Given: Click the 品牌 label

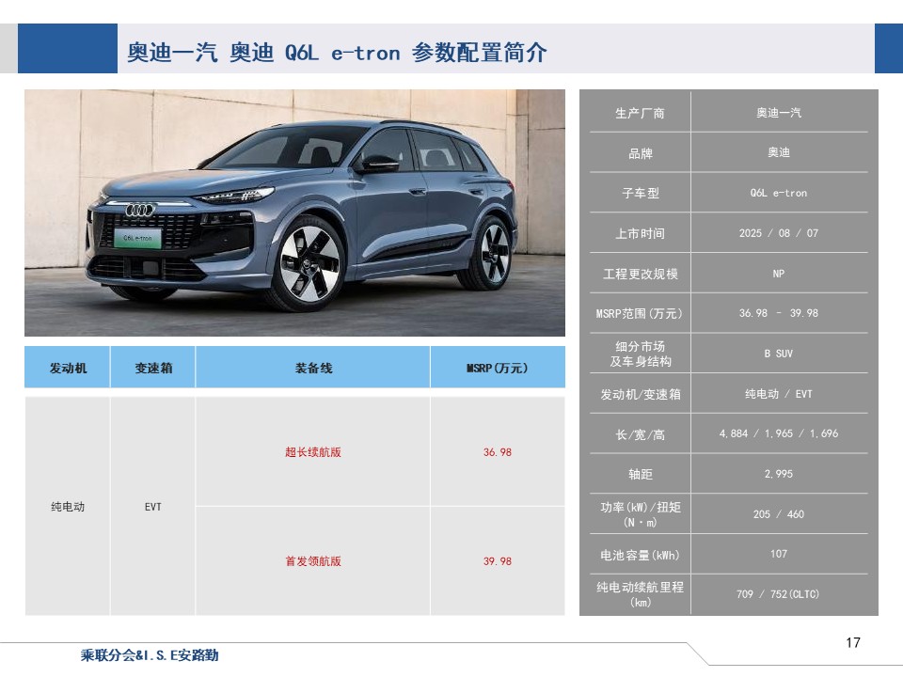Looking at the screenshot, I should [x=640, y=153].
